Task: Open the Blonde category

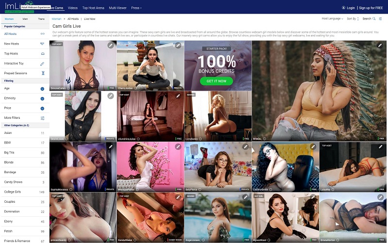Action: coord(25,162)
